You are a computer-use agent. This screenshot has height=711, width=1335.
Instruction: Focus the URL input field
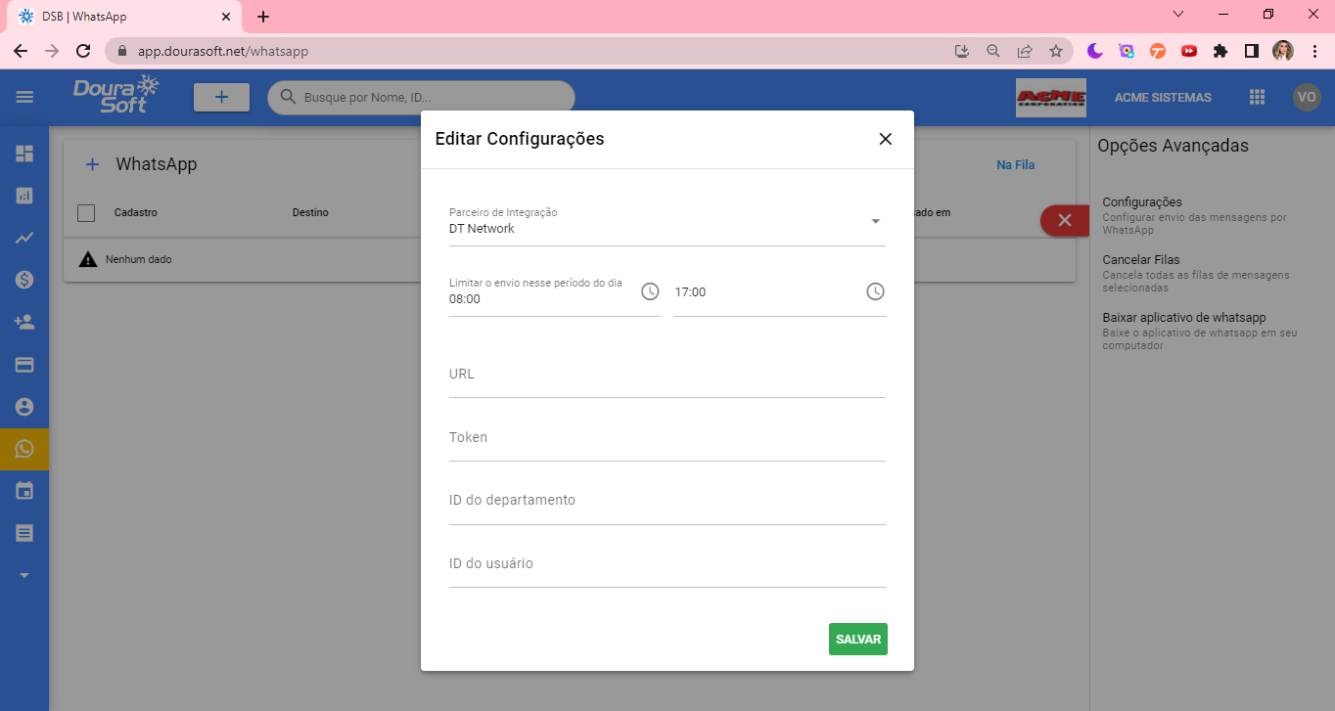667,376
